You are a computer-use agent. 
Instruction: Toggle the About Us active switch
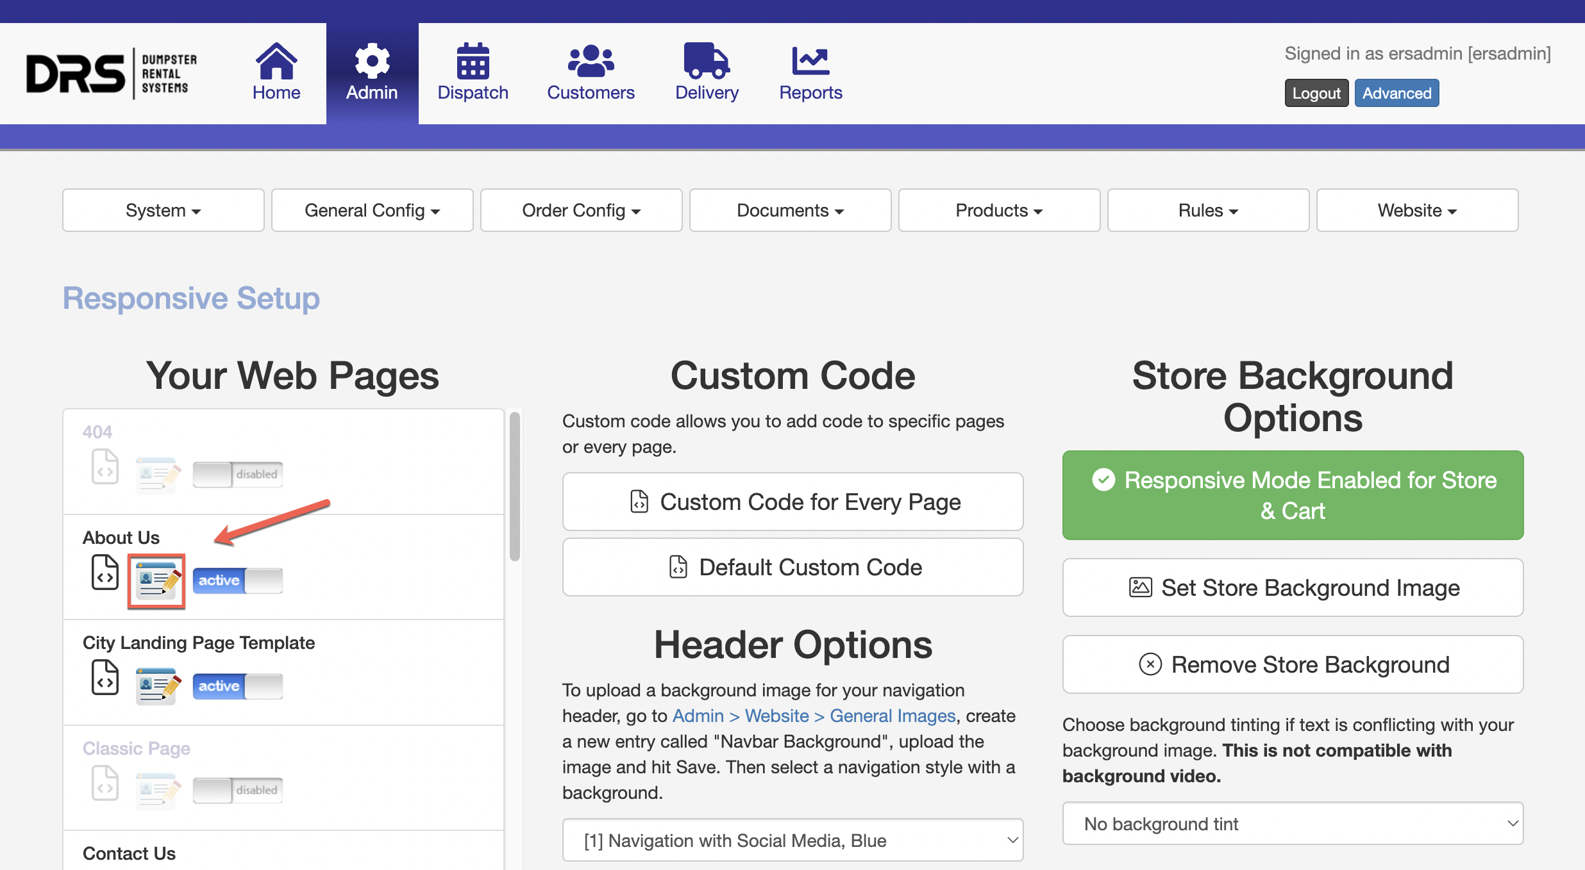pyautogui.click(x=237, y=580)
